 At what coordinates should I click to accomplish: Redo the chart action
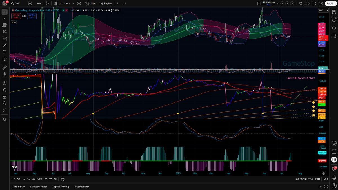point(125,3)
